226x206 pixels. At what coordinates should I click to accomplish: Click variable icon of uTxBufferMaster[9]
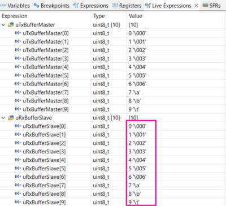point(18,109)
